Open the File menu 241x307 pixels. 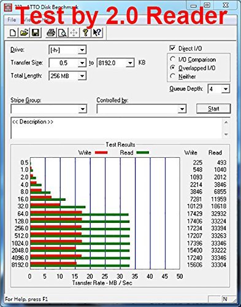[12, 20]
